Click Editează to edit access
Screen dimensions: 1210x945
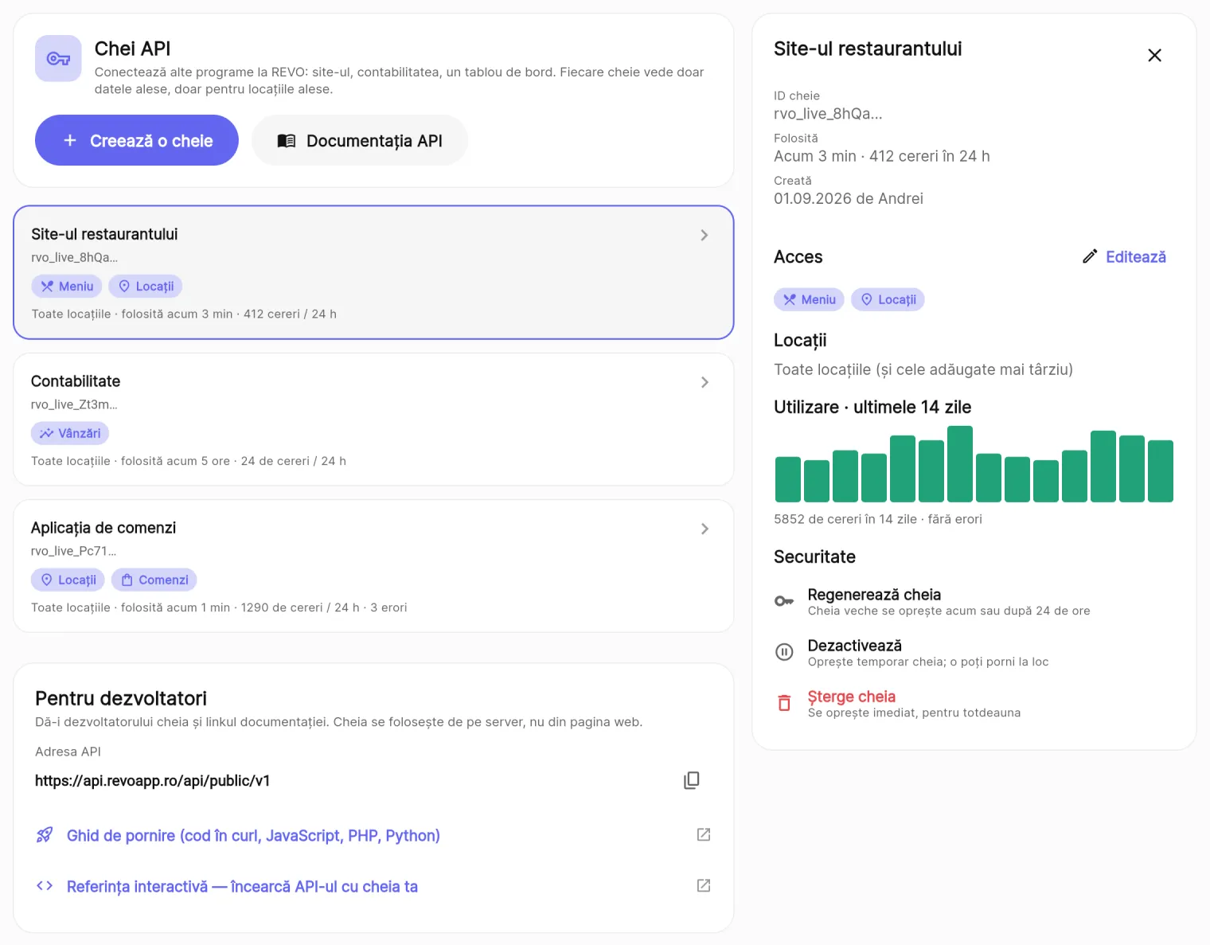[1136, 256]
